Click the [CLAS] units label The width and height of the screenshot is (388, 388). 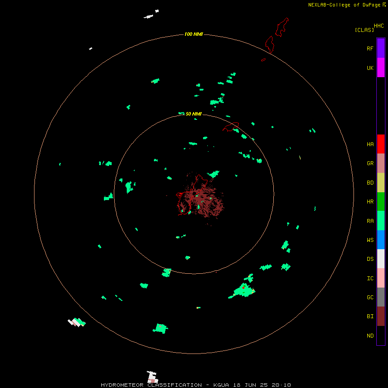pos(364,30)
